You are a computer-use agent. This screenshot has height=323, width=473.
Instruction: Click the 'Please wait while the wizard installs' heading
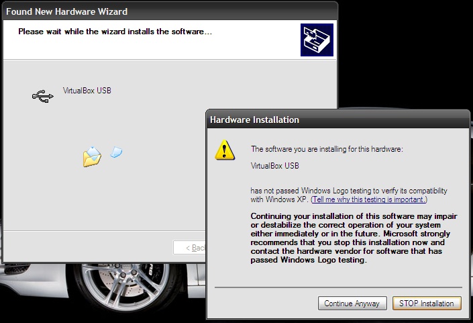coord(115,32)
